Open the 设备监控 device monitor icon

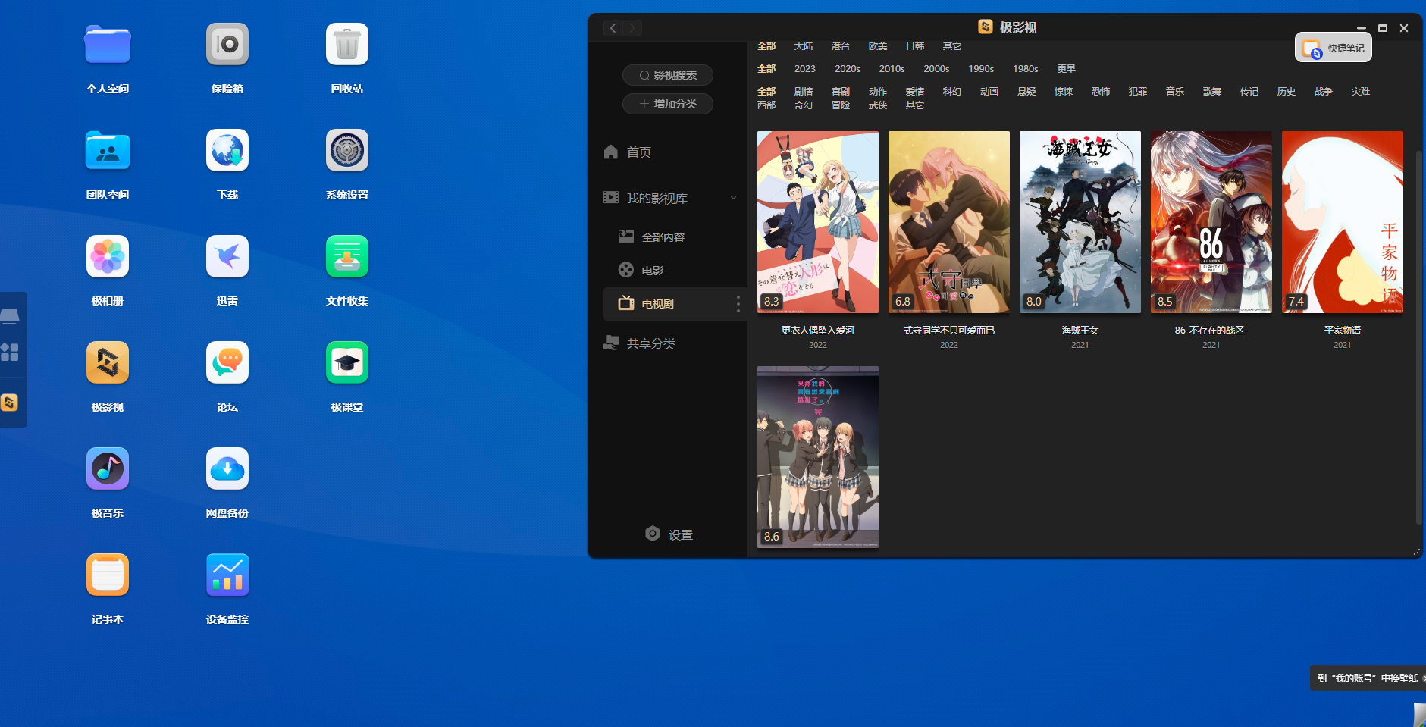[x=227, y=575]
